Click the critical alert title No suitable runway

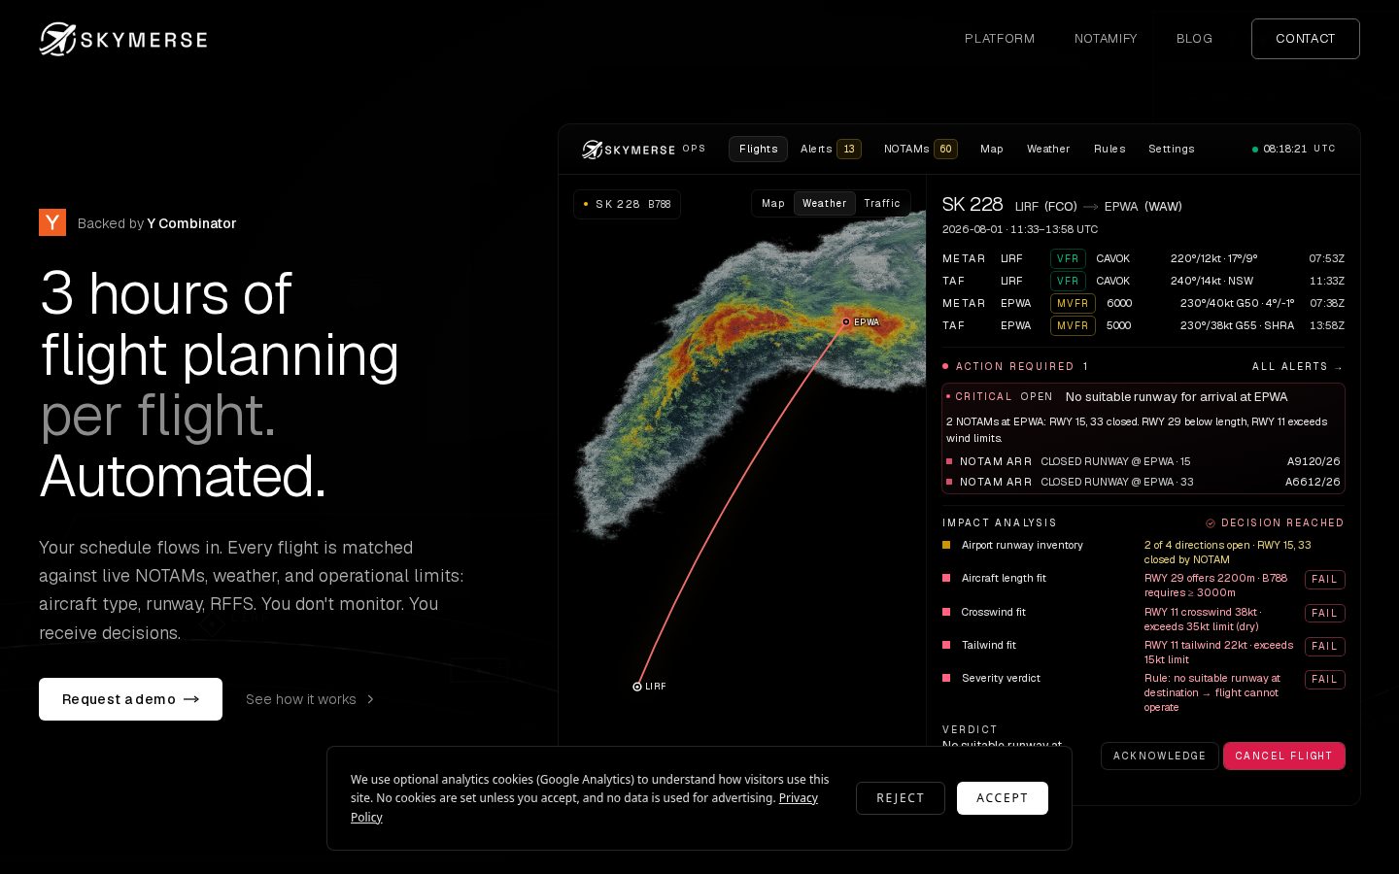tap(1177, 396)
